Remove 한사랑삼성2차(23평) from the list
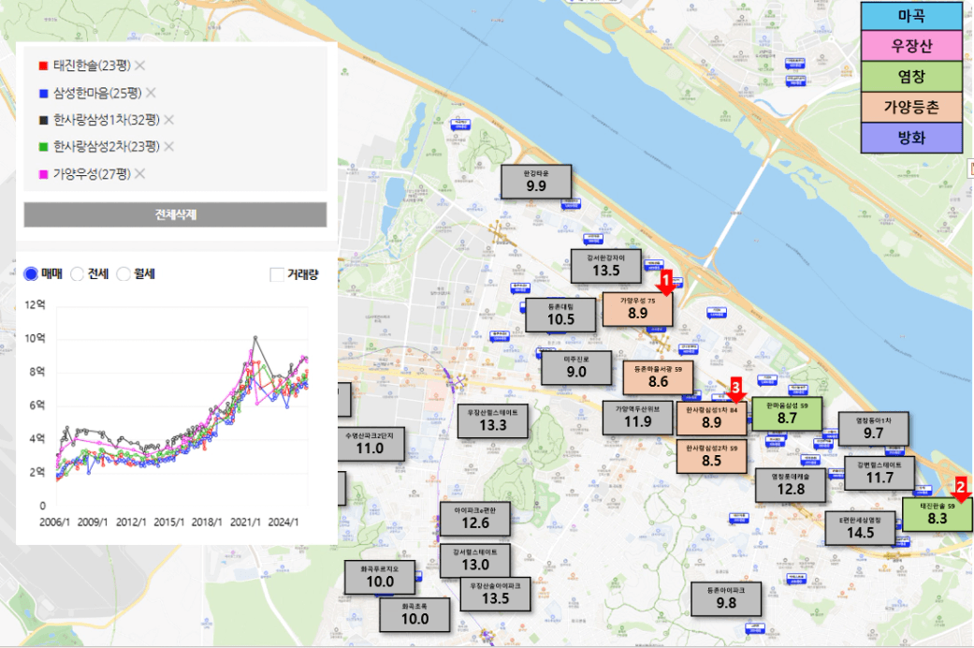 point(169,147)
